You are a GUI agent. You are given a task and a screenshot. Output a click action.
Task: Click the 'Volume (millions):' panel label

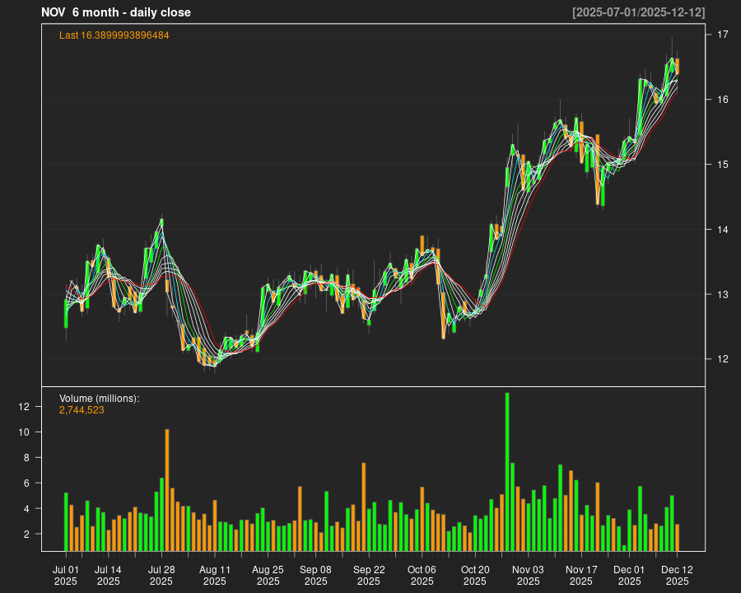pyautogui.click(x=100, y=399)
